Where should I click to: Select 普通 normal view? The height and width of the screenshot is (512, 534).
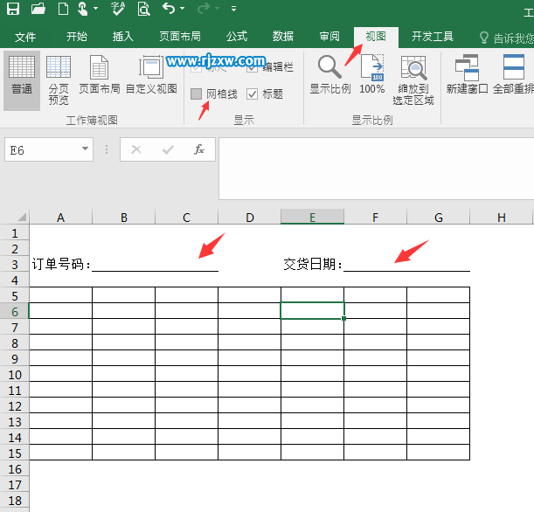[x=22, y=80]
